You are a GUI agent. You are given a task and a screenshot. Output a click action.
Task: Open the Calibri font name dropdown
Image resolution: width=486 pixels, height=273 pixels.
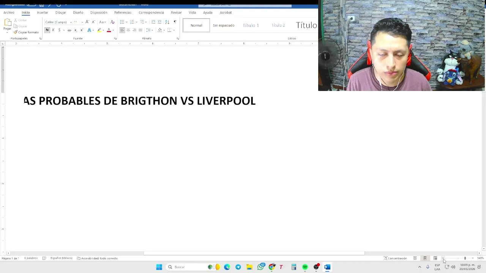[71, 22]
